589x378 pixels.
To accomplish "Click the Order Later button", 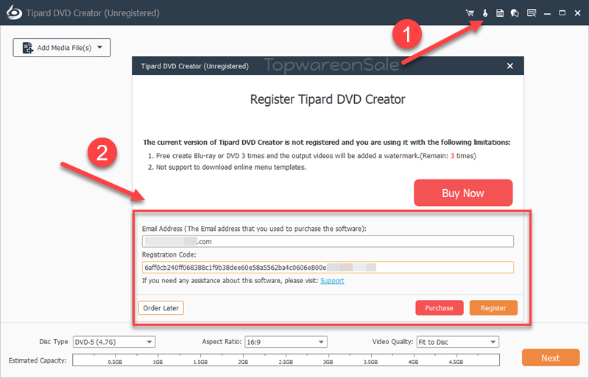I will [161, 308].
